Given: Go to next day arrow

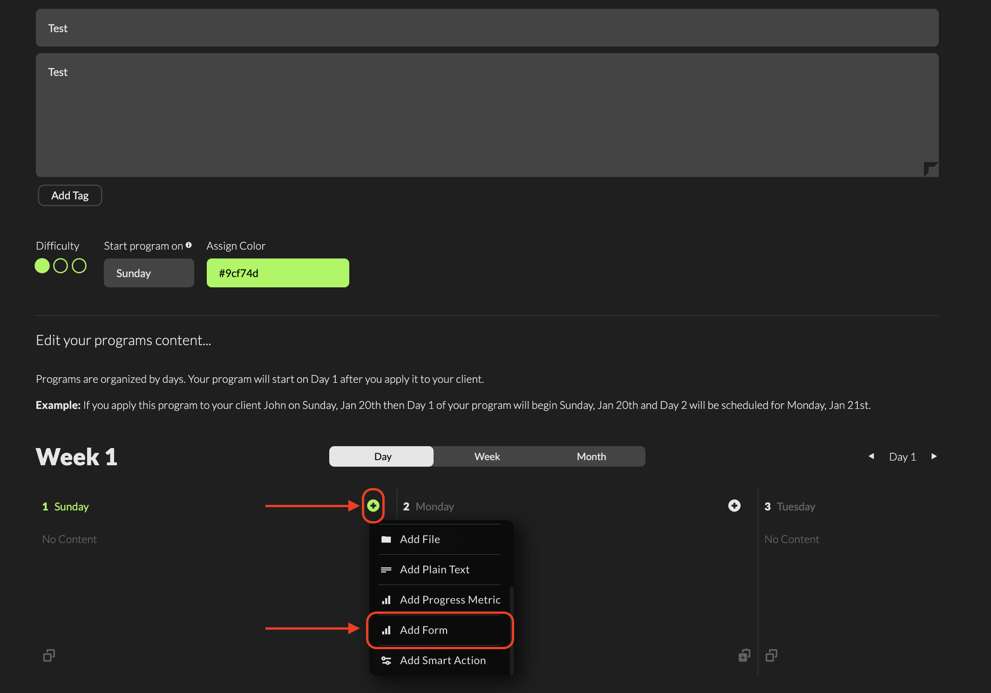Looking at the screenshot, I should [x=934, y=456].
